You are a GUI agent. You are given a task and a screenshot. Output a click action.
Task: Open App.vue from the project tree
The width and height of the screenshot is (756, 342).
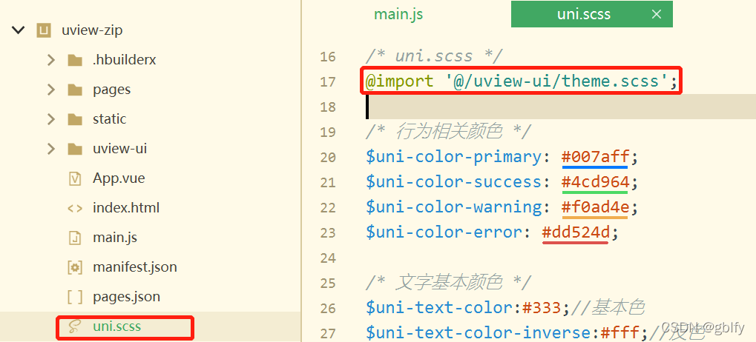point(119,178)
